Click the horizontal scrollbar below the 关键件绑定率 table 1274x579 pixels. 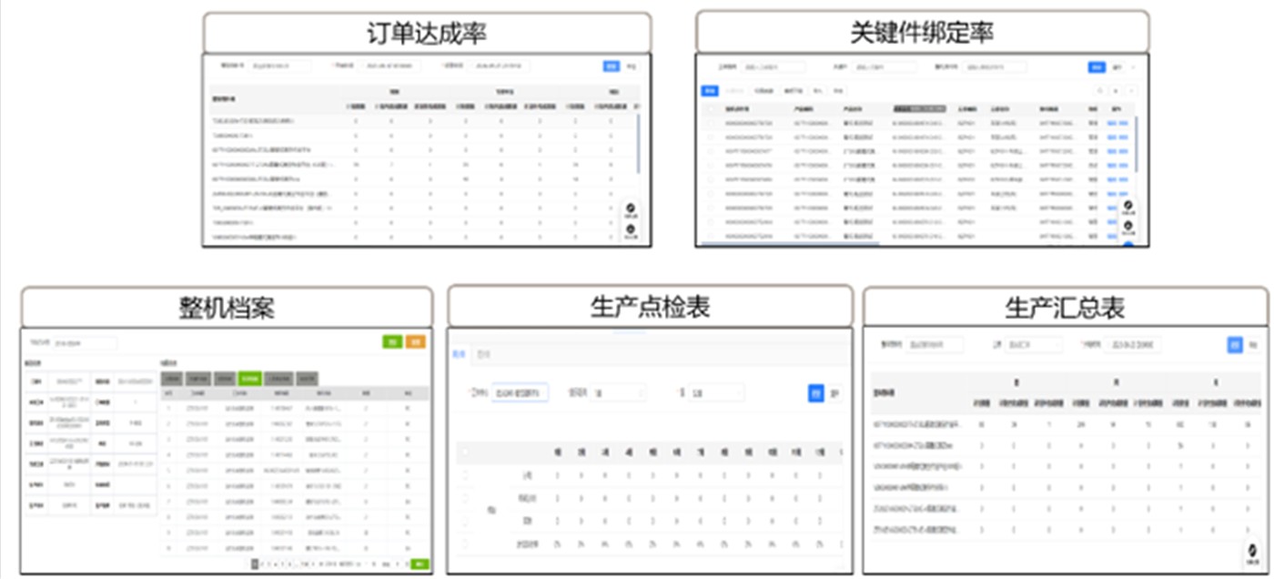[790, 244]
